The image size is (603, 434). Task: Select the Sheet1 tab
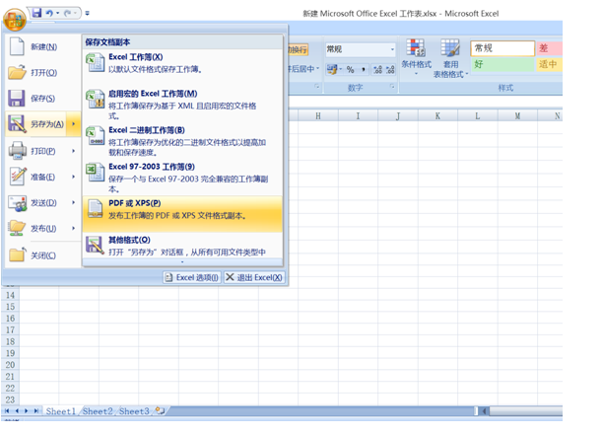pos(61,411)
